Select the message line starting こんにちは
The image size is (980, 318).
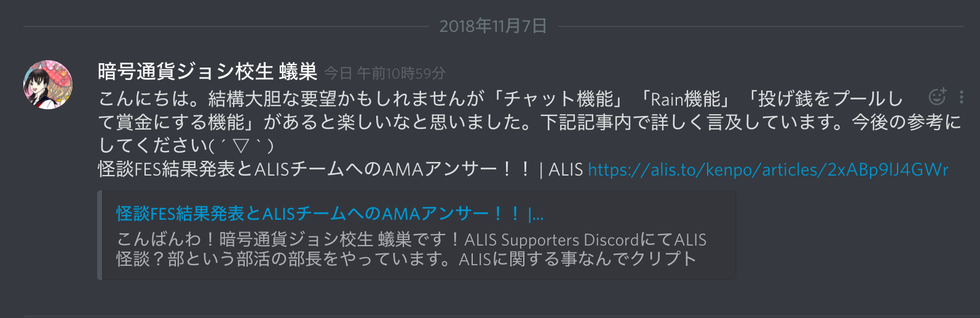(500, 99)
